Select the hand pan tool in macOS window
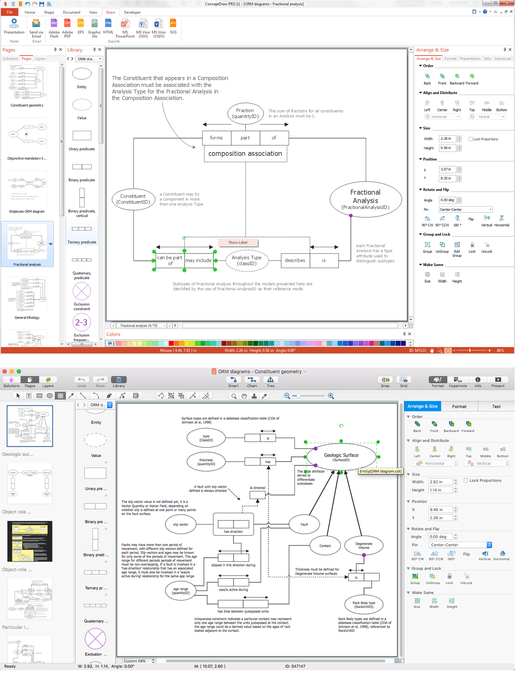Screen dimensions: 515x673 coord(244,396)
